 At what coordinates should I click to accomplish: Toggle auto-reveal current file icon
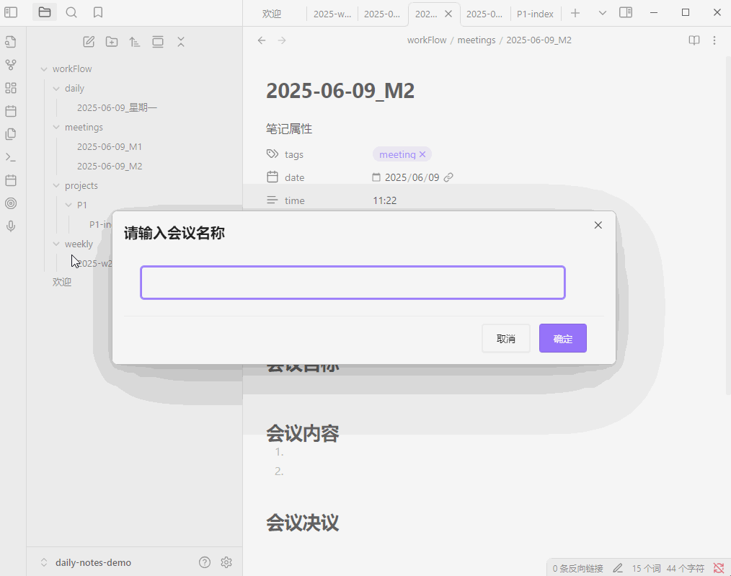click(x=158, y=42)
